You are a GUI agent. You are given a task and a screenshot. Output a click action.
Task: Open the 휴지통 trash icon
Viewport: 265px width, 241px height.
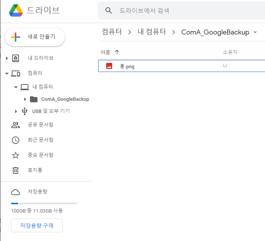click(x=16, y=170)
